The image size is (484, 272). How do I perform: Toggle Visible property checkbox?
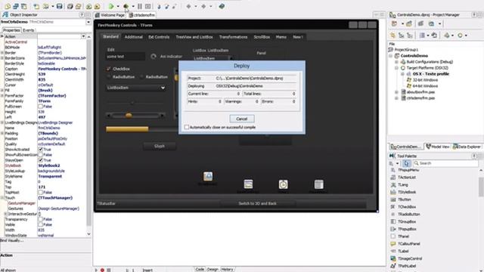(x=40, y=224)
